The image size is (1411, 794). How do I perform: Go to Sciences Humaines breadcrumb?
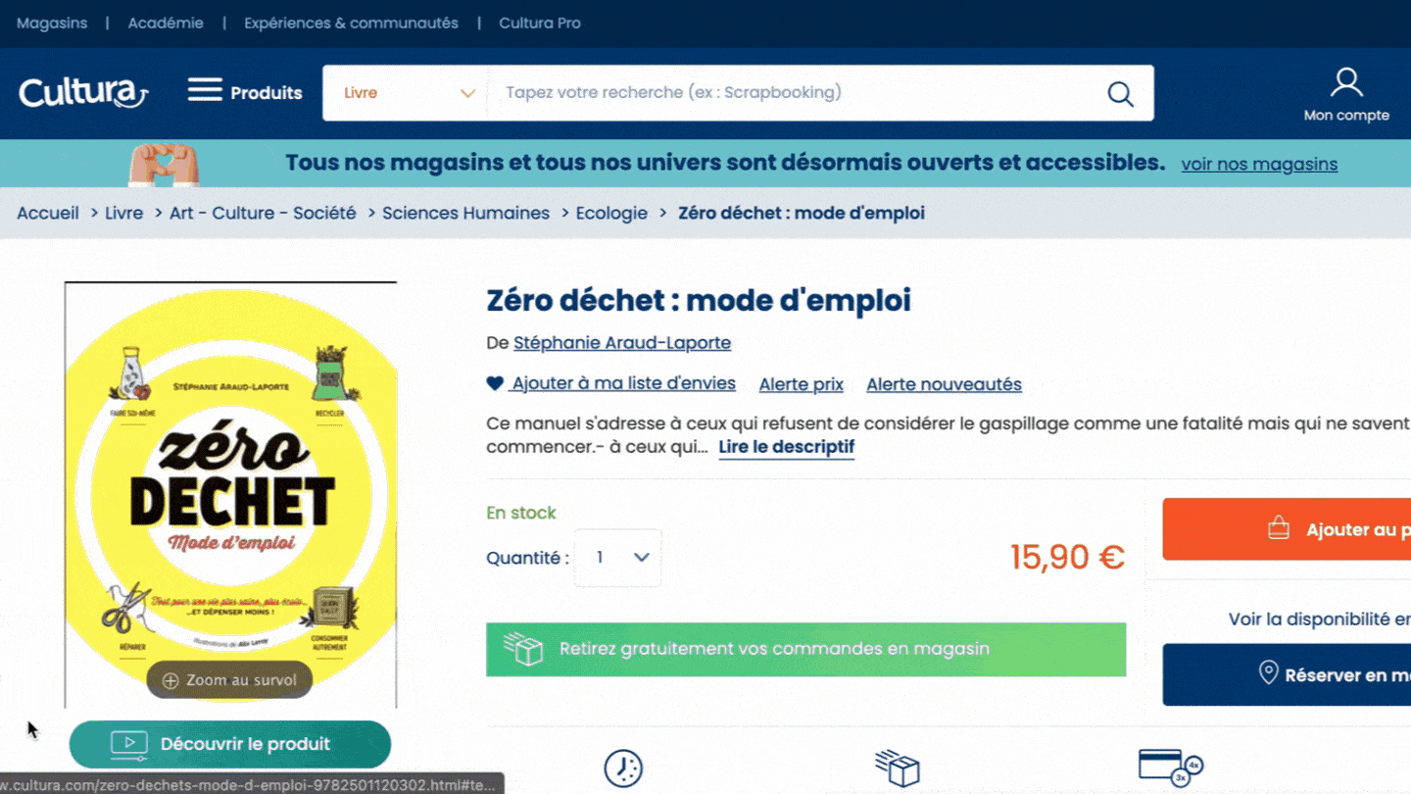[465, 213]
